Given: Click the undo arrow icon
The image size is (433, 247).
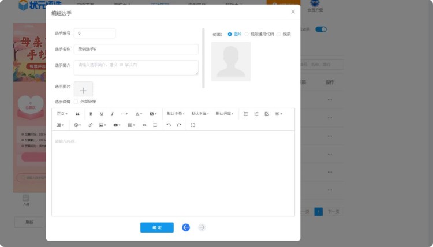Looking at the screenshot, I should 169,125.
